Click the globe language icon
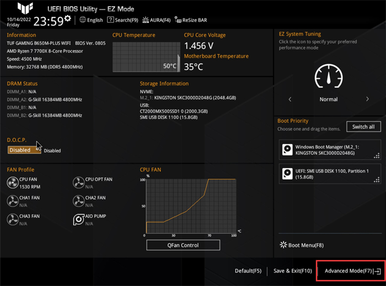This screenshot has height=286, width=386. coord(83,20)
